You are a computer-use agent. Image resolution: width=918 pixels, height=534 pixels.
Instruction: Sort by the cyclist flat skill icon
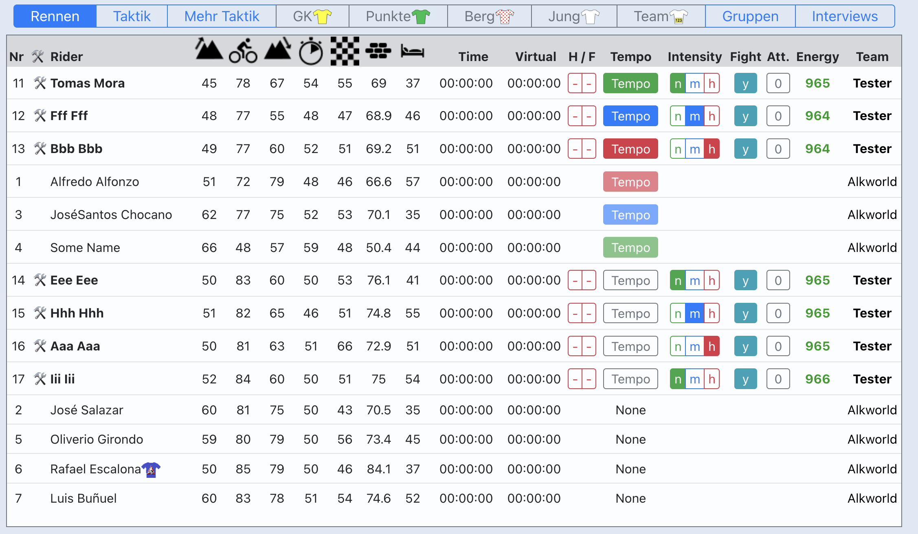point(243,51)
